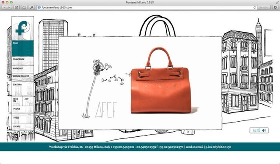Reload the page with refresh icon
This screenshot has height=164, width=280.
255,7
